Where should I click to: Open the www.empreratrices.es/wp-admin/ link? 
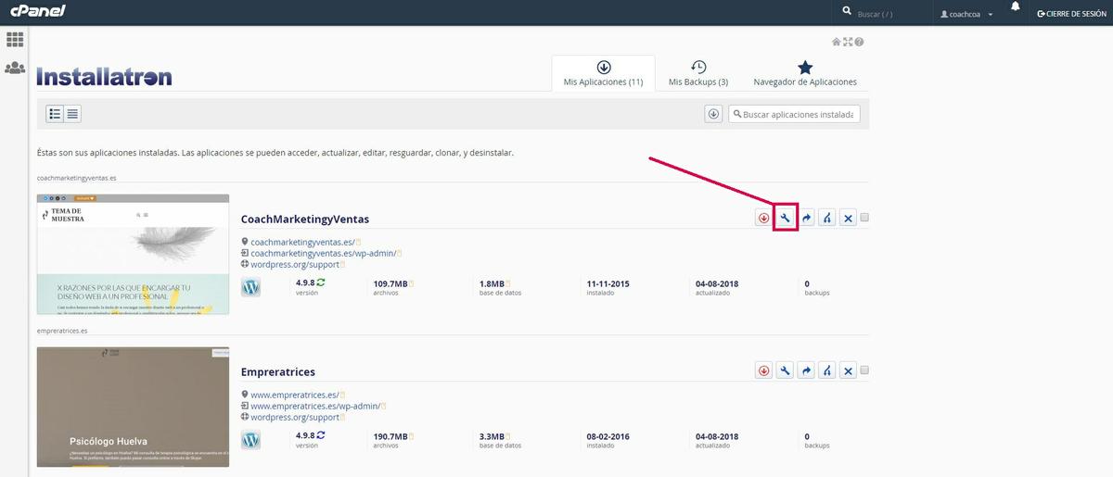click(x=315, y=406)
